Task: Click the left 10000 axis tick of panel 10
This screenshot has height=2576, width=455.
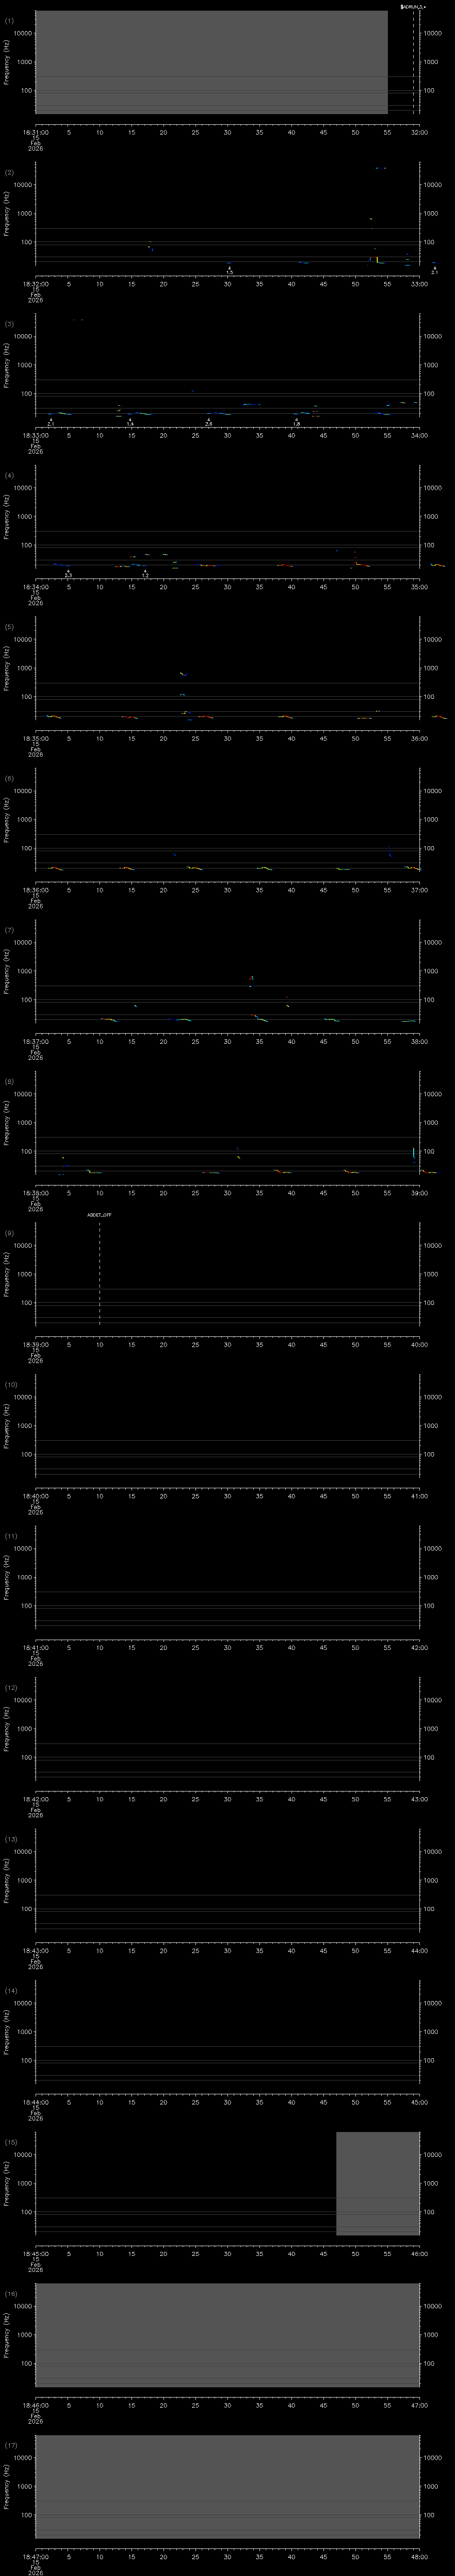Action: click(x=23, y=1397)
